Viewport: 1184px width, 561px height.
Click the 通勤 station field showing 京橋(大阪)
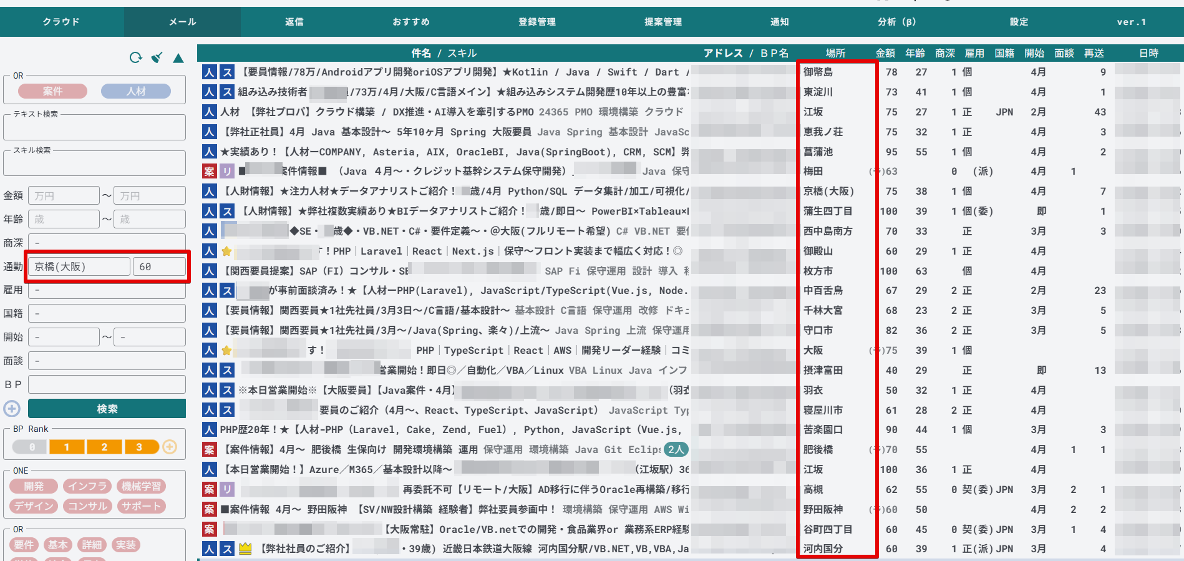[x=79, y=266]
